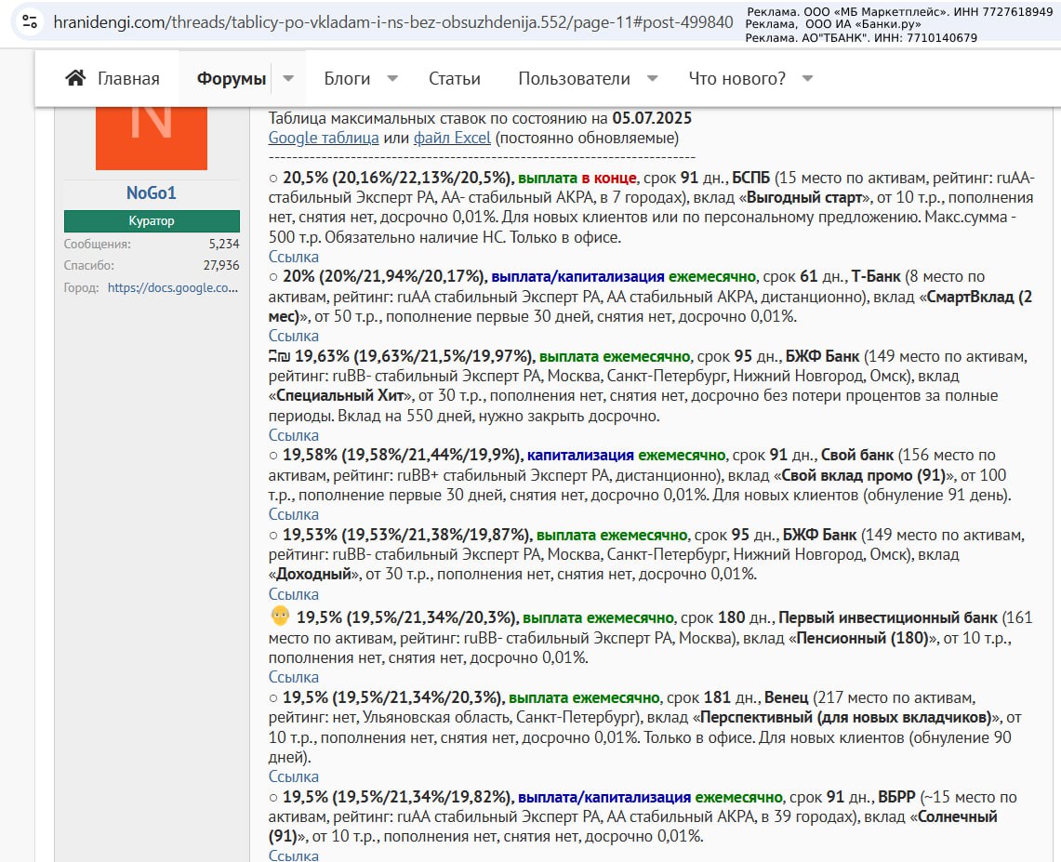
Task: Click Ссылка under the Т-Банк СмартВклад entry
Action: coord(294,336)
